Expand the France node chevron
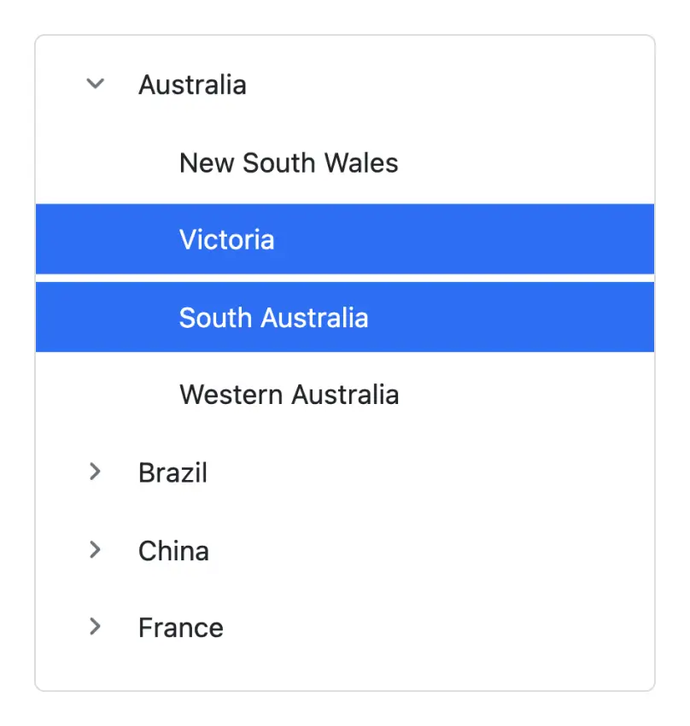 coord(96,628)
